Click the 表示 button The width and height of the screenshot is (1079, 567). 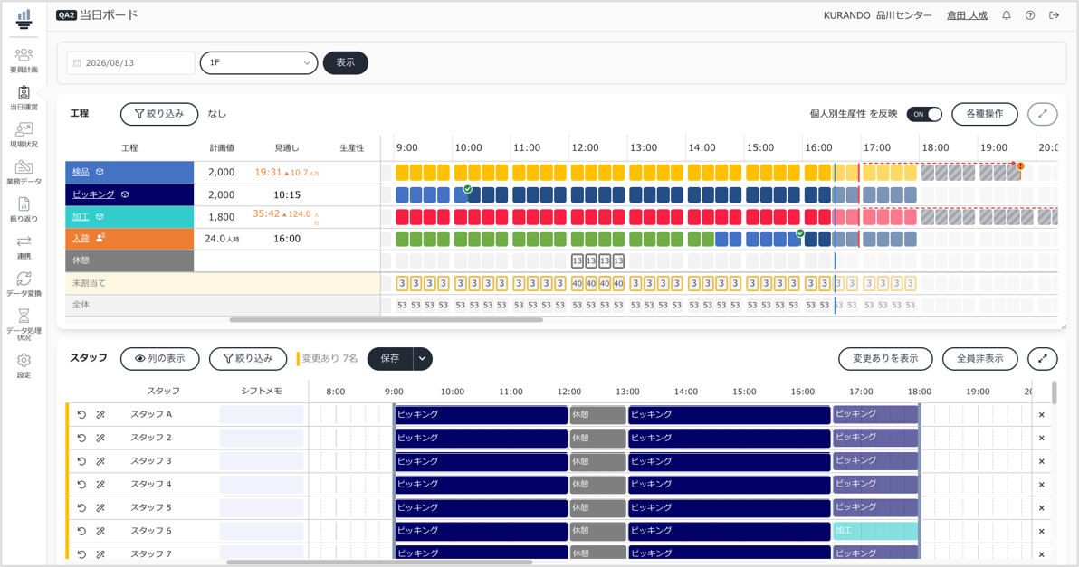click(346, 62)
